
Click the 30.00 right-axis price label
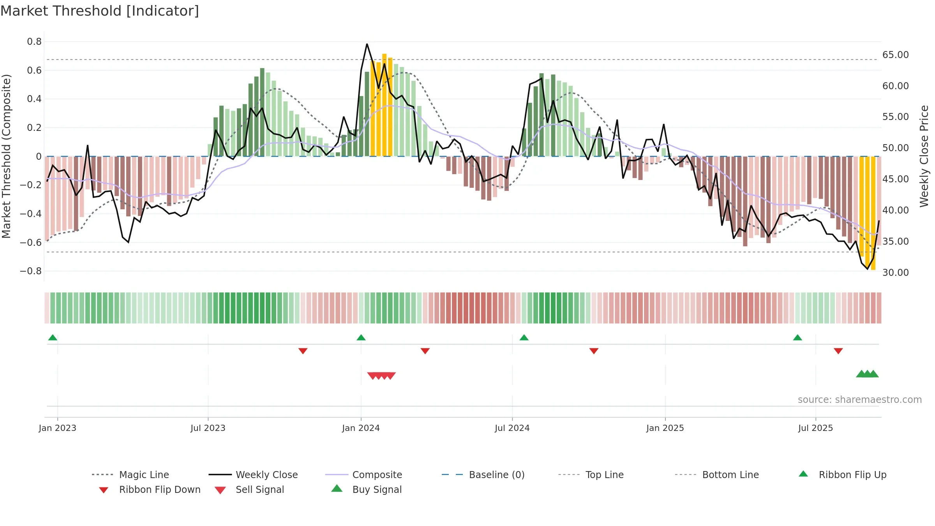pyautogui.click(x=896, y=273)
